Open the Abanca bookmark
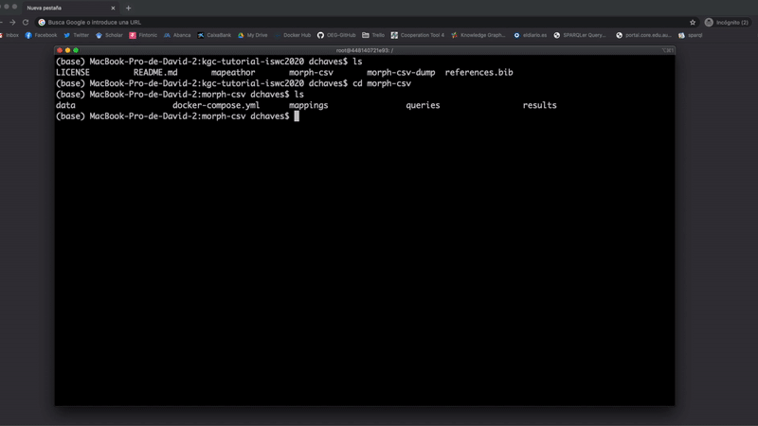Image resolution: width=758 pixels, height=426 pixels. click(x=177, y=35)
